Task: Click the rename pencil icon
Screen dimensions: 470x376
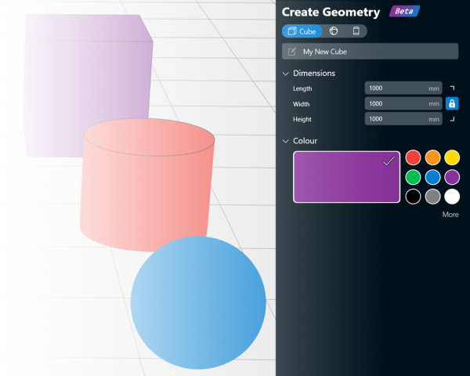Action: coord(292,52)
